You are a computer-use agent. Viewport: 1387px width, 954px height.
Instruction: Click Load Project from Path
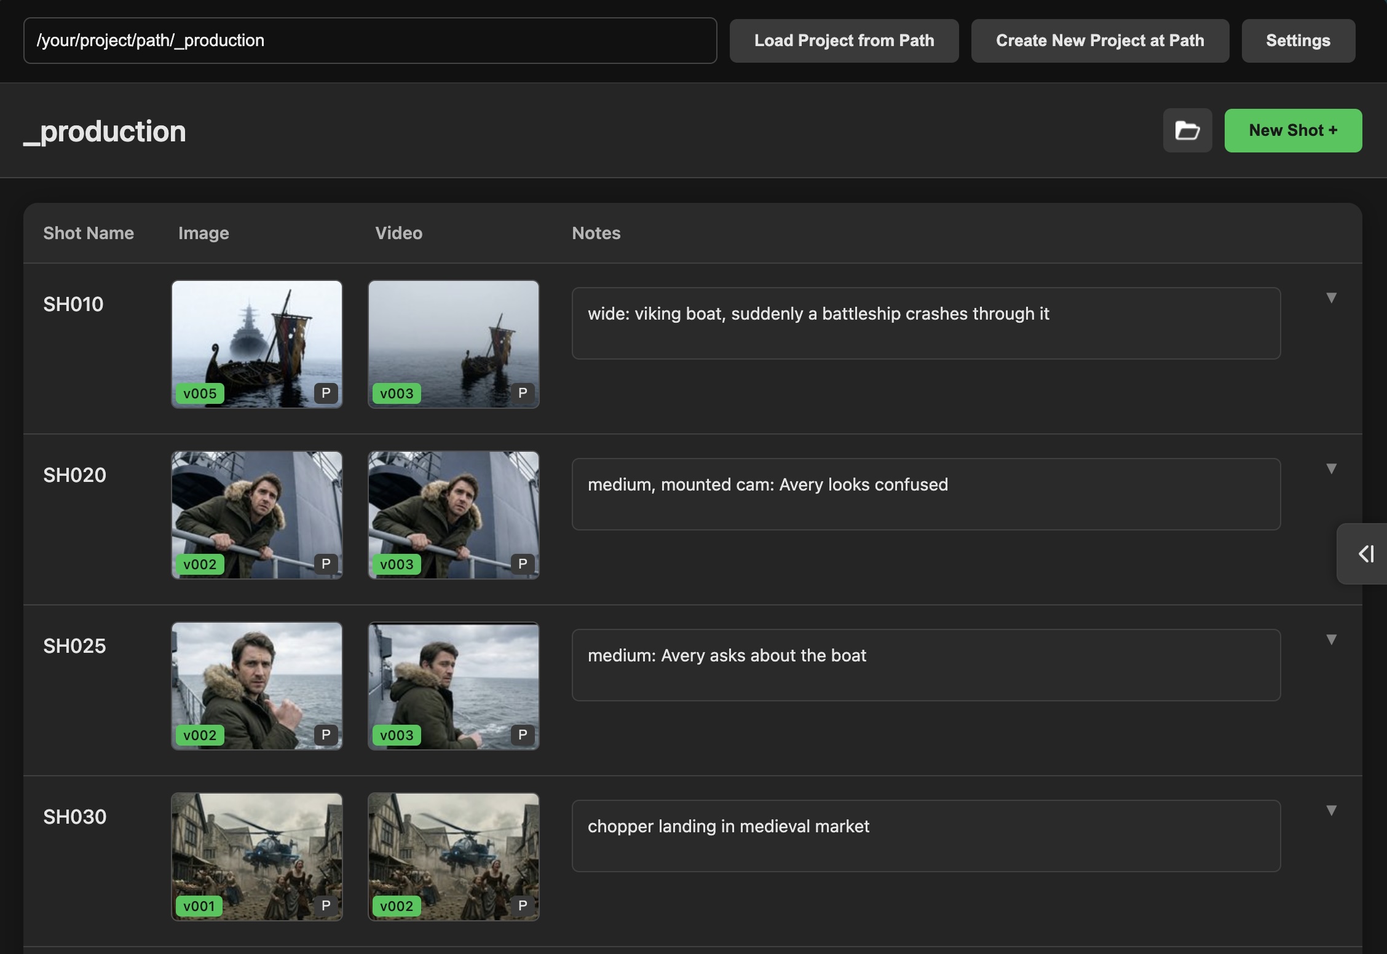[844, 41]
